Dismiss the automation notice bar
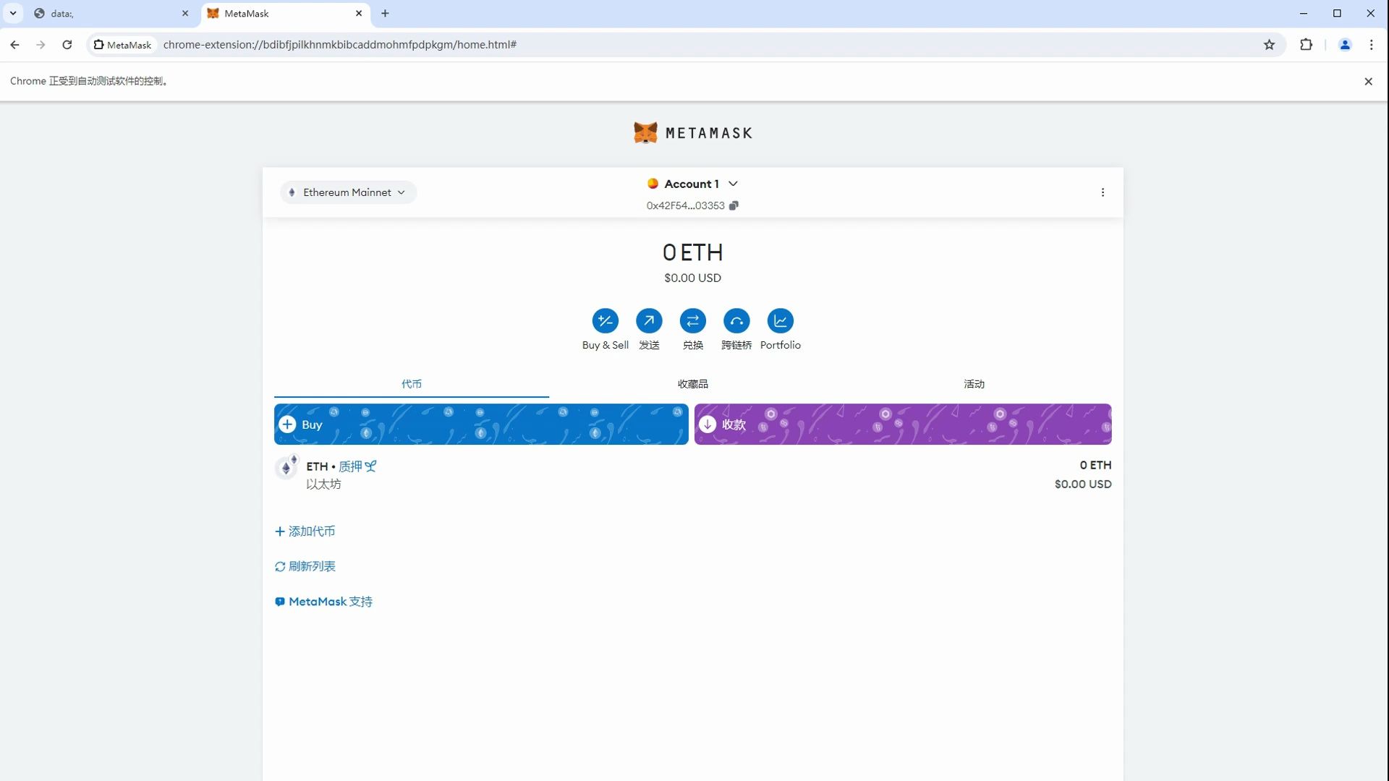The image size is (1389, 781). coord(1368,81)
